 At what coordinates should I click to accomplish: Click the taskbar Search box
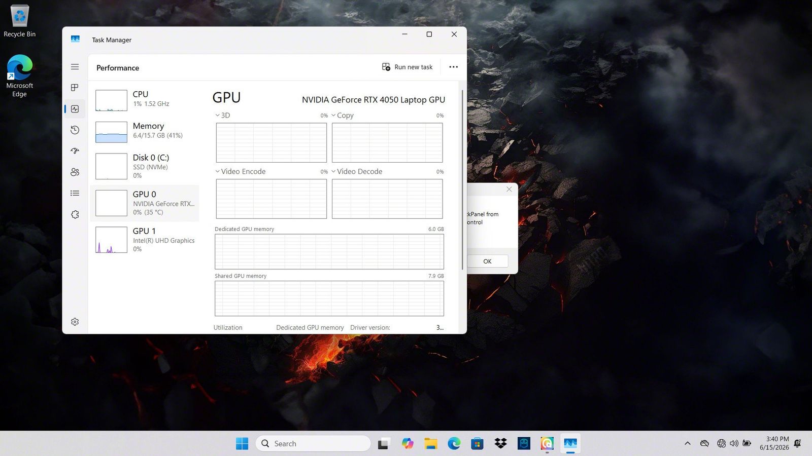tap(313, 443)
